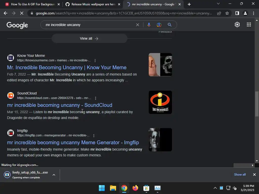Viewport: 259px width, 194px height.
Task: Click the horizontal scrollbar right arrow
Action: click(252, 165)
